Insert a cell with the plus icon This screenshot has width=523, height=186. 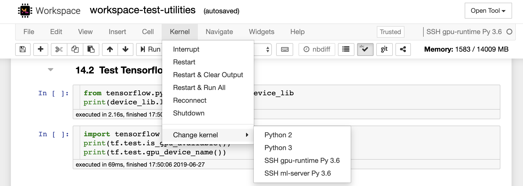[40, 49]
